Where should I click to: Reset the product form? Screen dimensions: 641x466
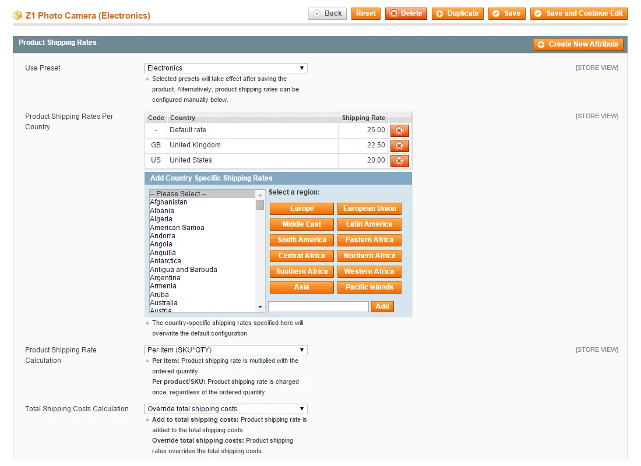(x=366, y=13)
